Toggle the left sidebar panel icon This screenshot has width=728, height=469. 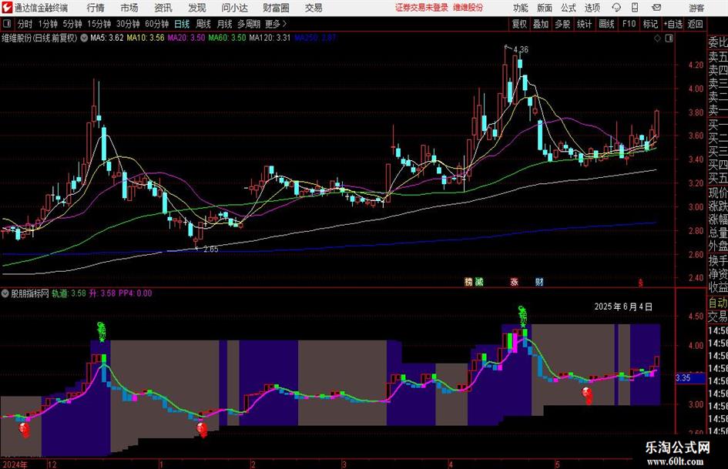(6, 23)
